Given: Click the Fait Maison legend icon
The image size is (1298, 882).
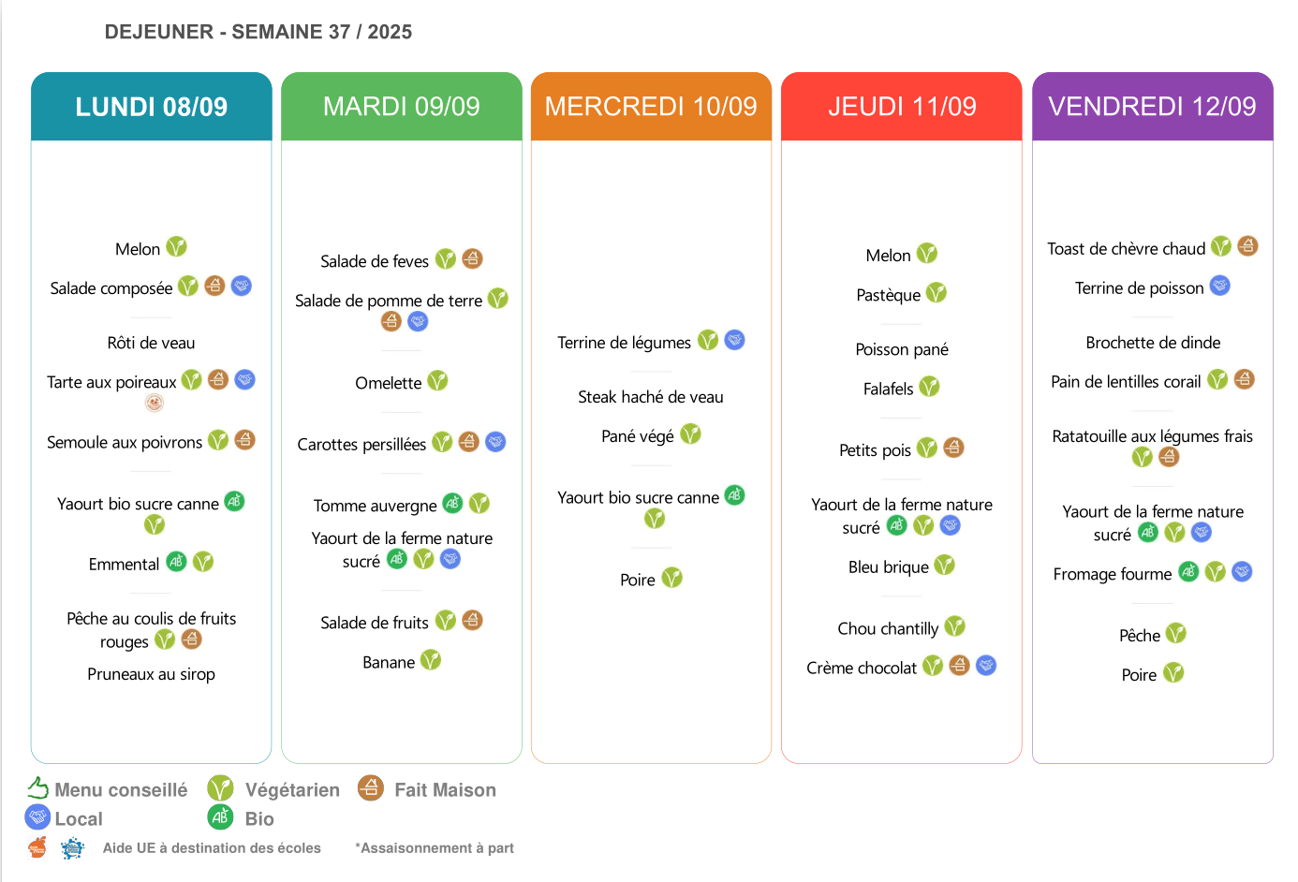Looking at the screenshot, I should click(x=371, y=788).
